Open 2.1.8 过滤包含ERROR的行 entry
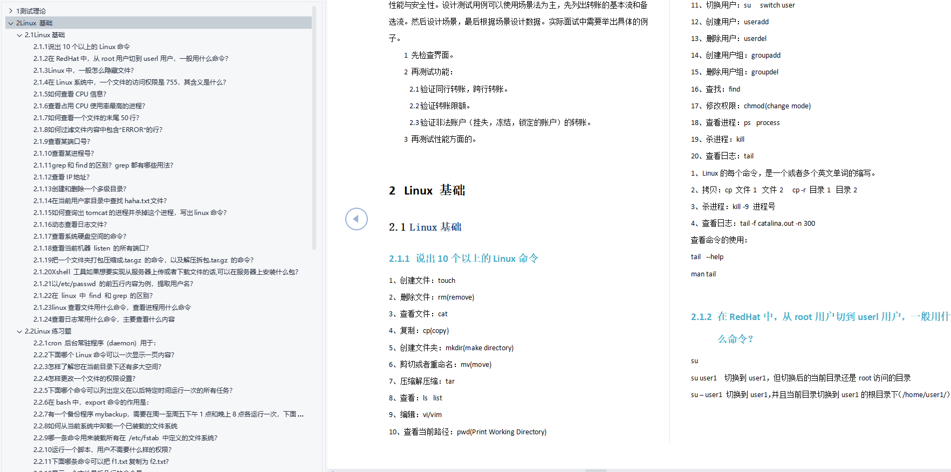 [x=98, y=129]
